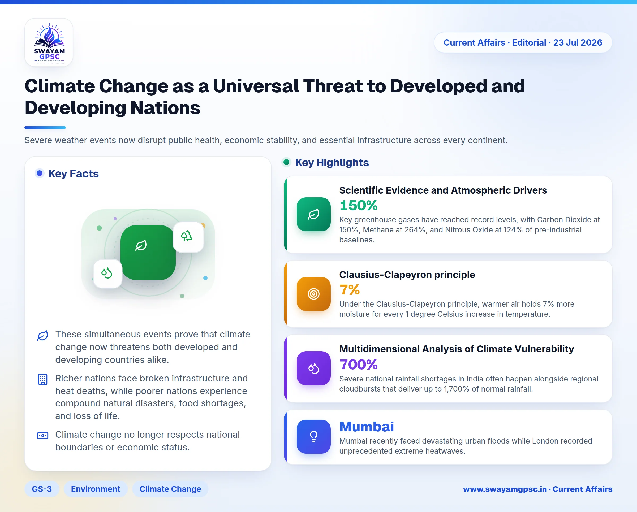Click the Key Highlights heading

[x=332, y=162]
